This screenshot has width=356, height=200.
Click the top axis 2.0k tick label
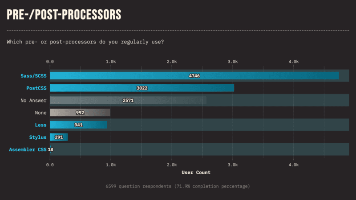click(x=172, y=62)
